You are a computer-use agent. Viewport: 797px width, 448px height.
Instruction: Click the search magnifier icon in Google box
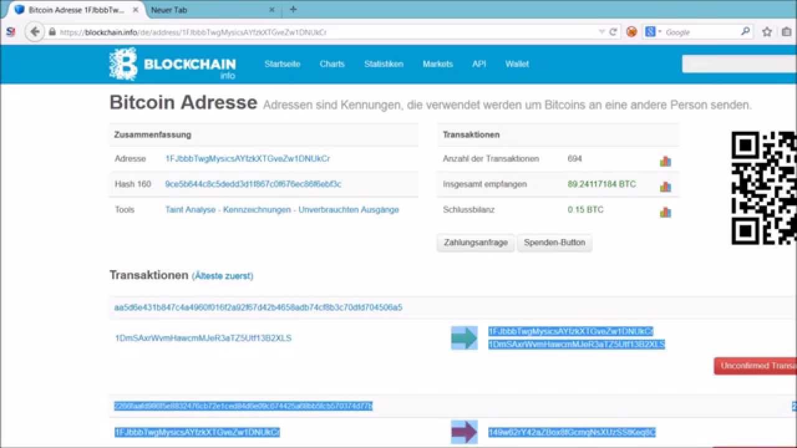[x=745, y=32]
